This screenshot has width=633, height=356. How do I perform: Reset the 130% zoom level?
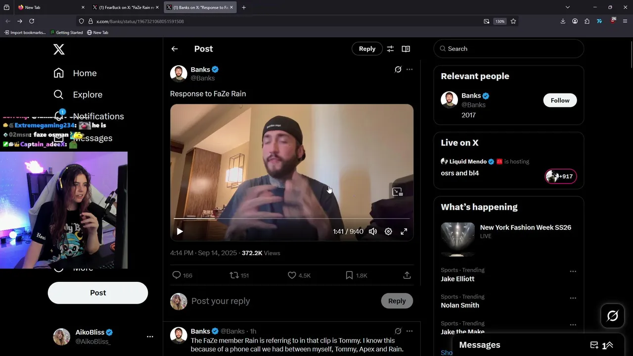click(500, 21)
